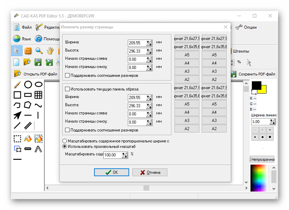
Task: Open the Помощь menu
Action: [47, 39]
